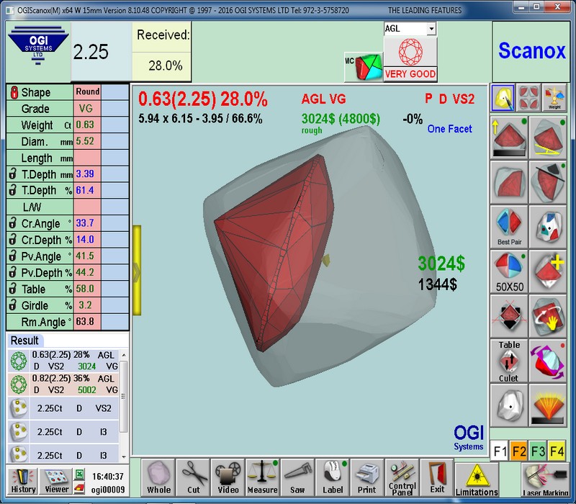Switch to the F2 preset tab
Screen dimensions: 576x504
tap(519, 451)
